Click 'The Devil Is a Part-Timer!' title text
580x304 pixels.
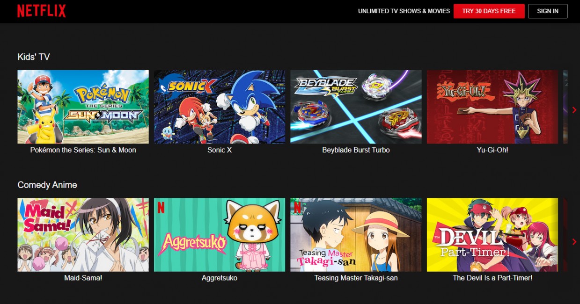pyautogui.click(x=492, y=278)
